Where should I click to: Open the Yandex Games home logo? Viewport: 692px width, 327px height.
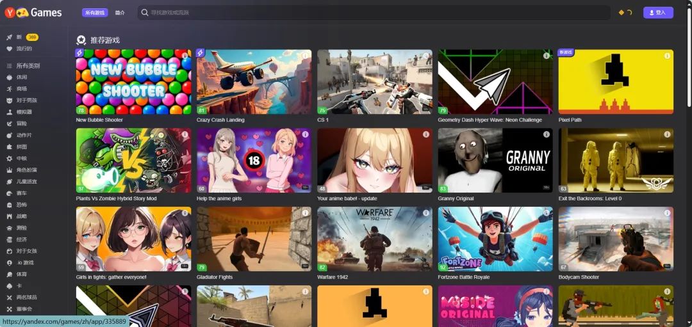pyautogui.click(x=33, y=12)
